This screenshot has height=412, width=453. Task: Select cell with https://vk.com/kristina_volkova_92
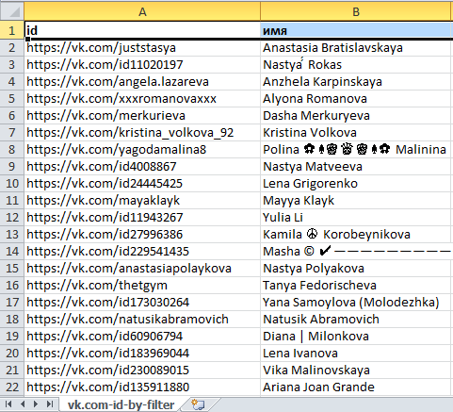[x=142, y=133]
